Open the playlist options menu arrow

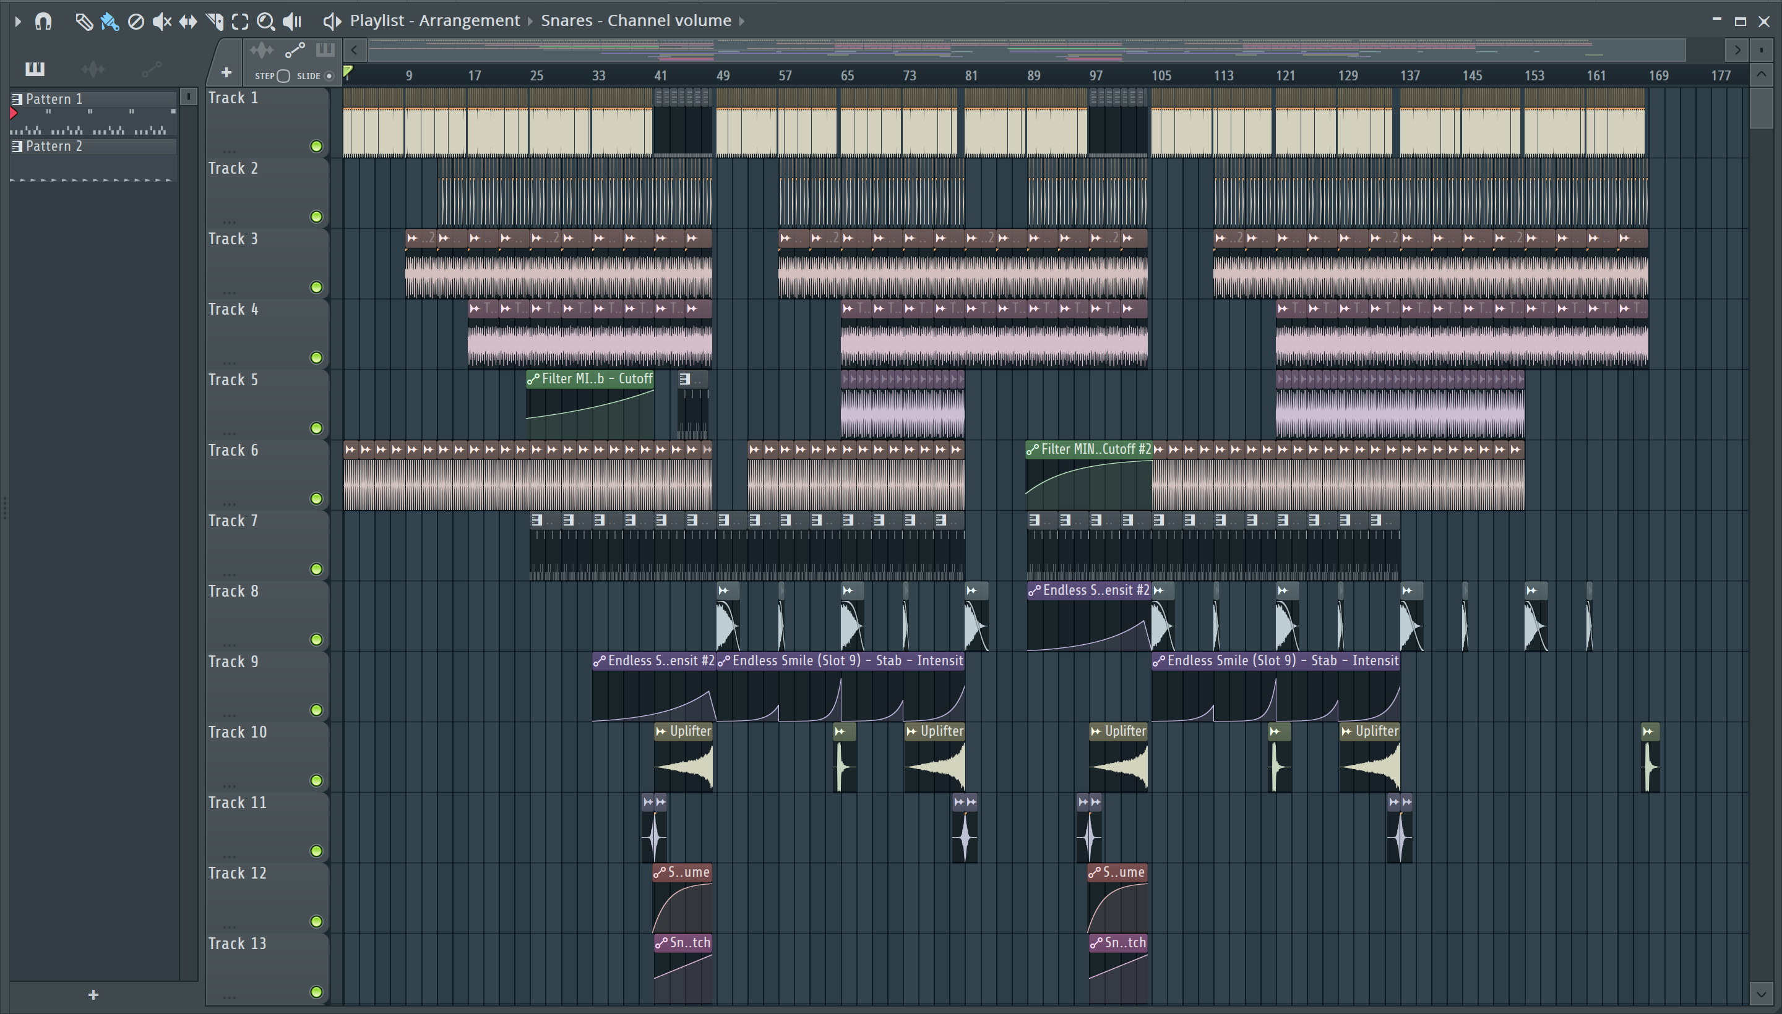18,22
